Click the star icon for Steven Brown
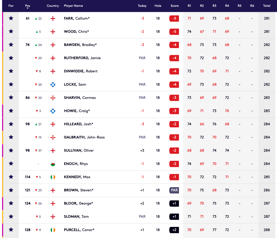The height and width of the screenshot is (238, 277). 11,190
